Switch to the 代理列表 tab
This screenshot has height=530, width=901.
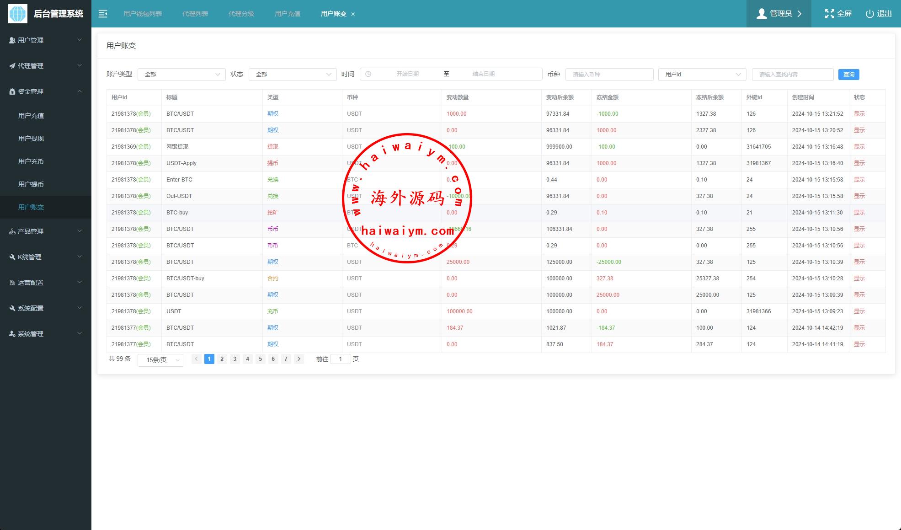pyautogui.click(x=195, y=14)
